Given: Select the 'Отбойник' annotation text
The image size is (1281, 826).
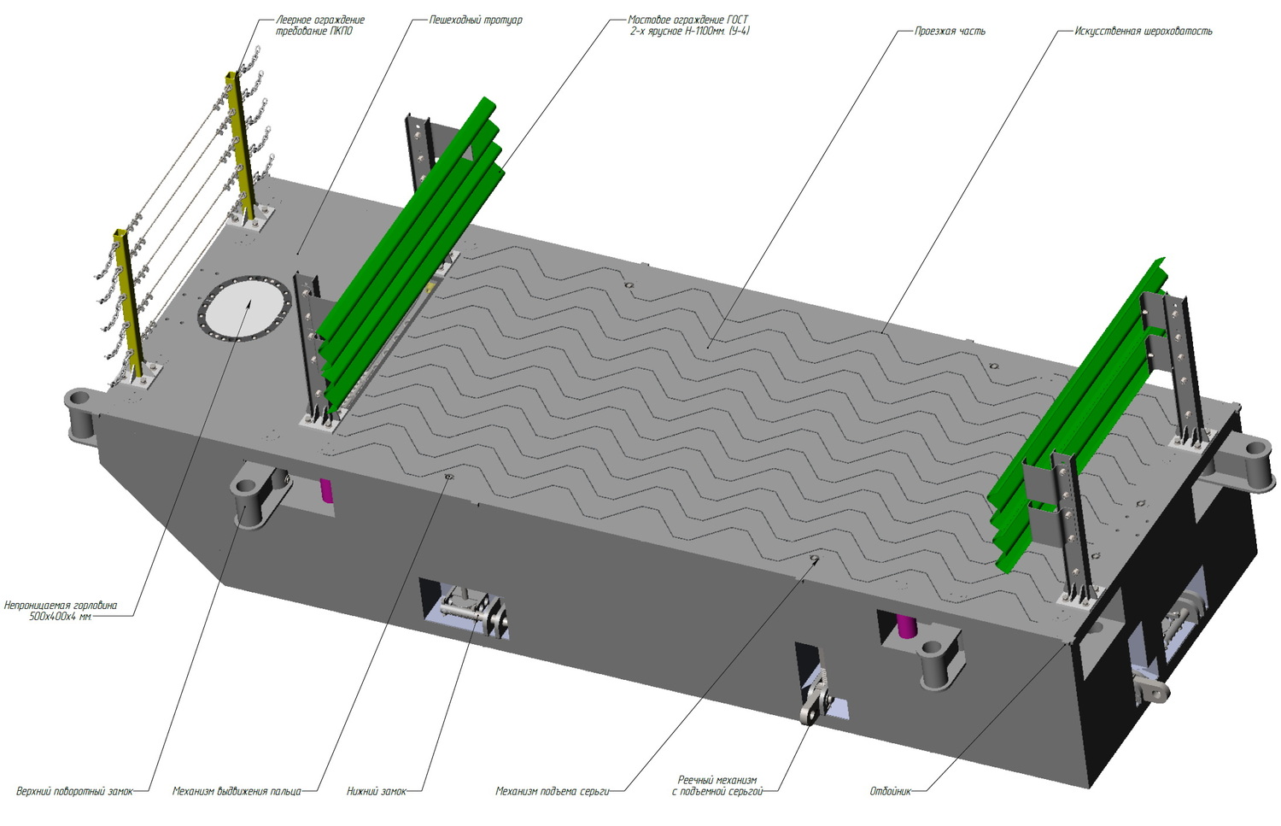Looking at the screenshot, I should pyautogui.click(x=891, y=792).
